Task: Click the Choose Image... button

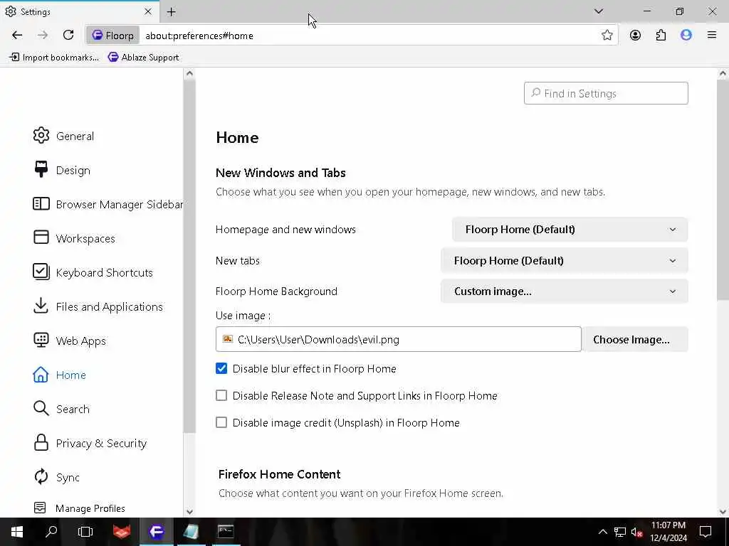Action: pos(631,339)
